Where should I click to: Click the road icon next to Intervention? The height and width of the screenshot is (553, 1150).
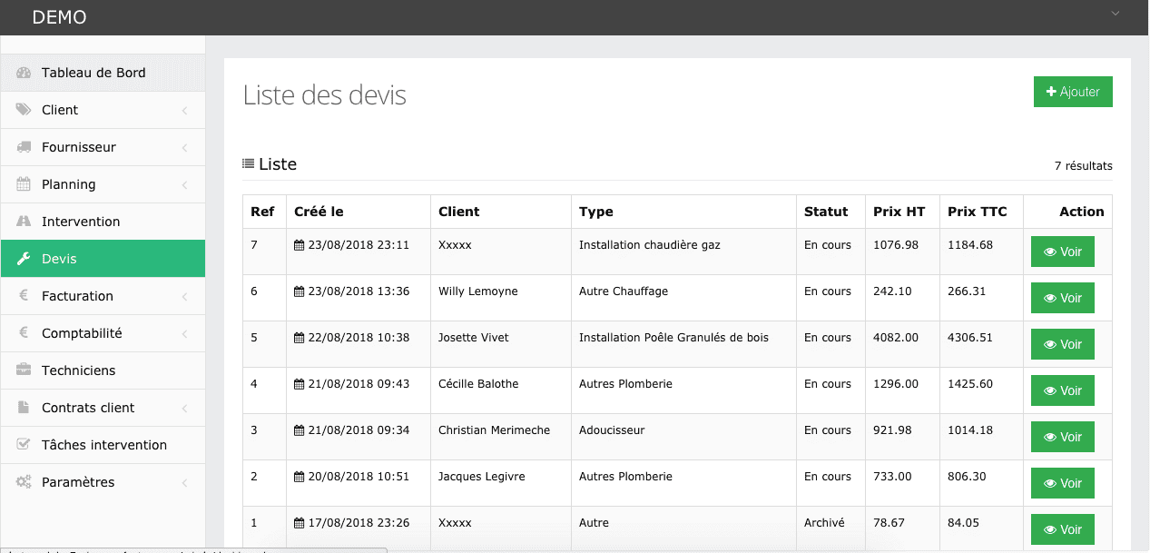click(24, 222)
